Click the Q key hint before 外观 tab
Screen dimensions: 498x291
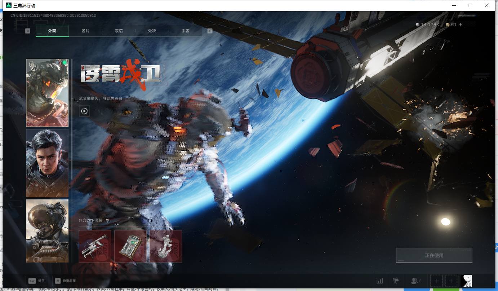[28, 31]
